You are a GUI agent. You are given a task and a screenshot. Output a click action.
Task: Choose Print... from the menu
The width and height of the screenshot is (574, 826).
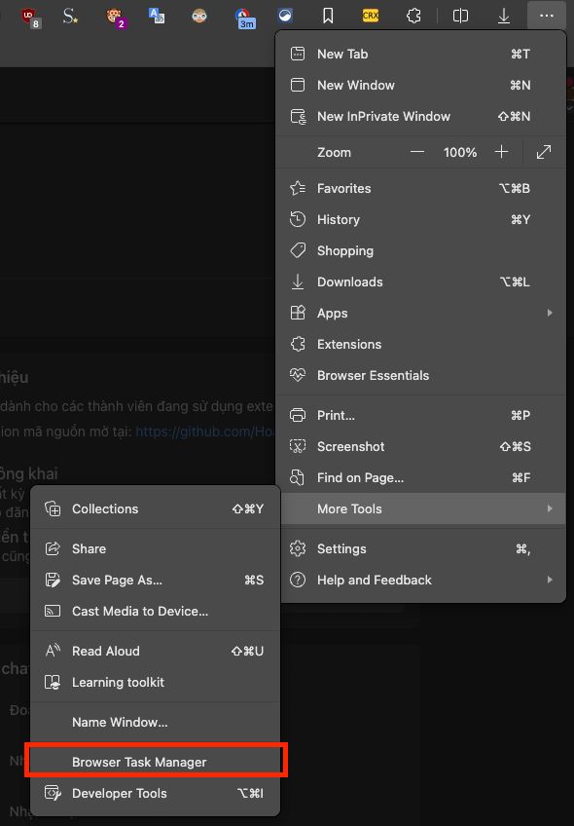(x=420, y=415)
